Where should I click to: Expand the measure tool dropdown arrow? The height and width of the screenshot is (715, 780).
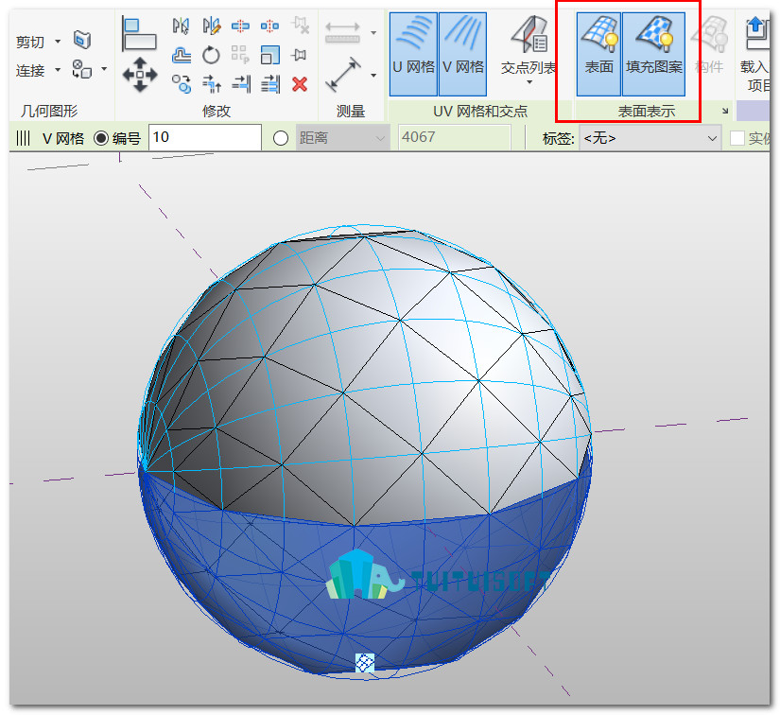(373, 33)
